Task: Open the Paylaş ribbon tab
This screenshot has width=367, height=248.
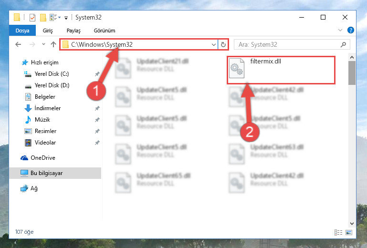Action: (x=73, y=31)
